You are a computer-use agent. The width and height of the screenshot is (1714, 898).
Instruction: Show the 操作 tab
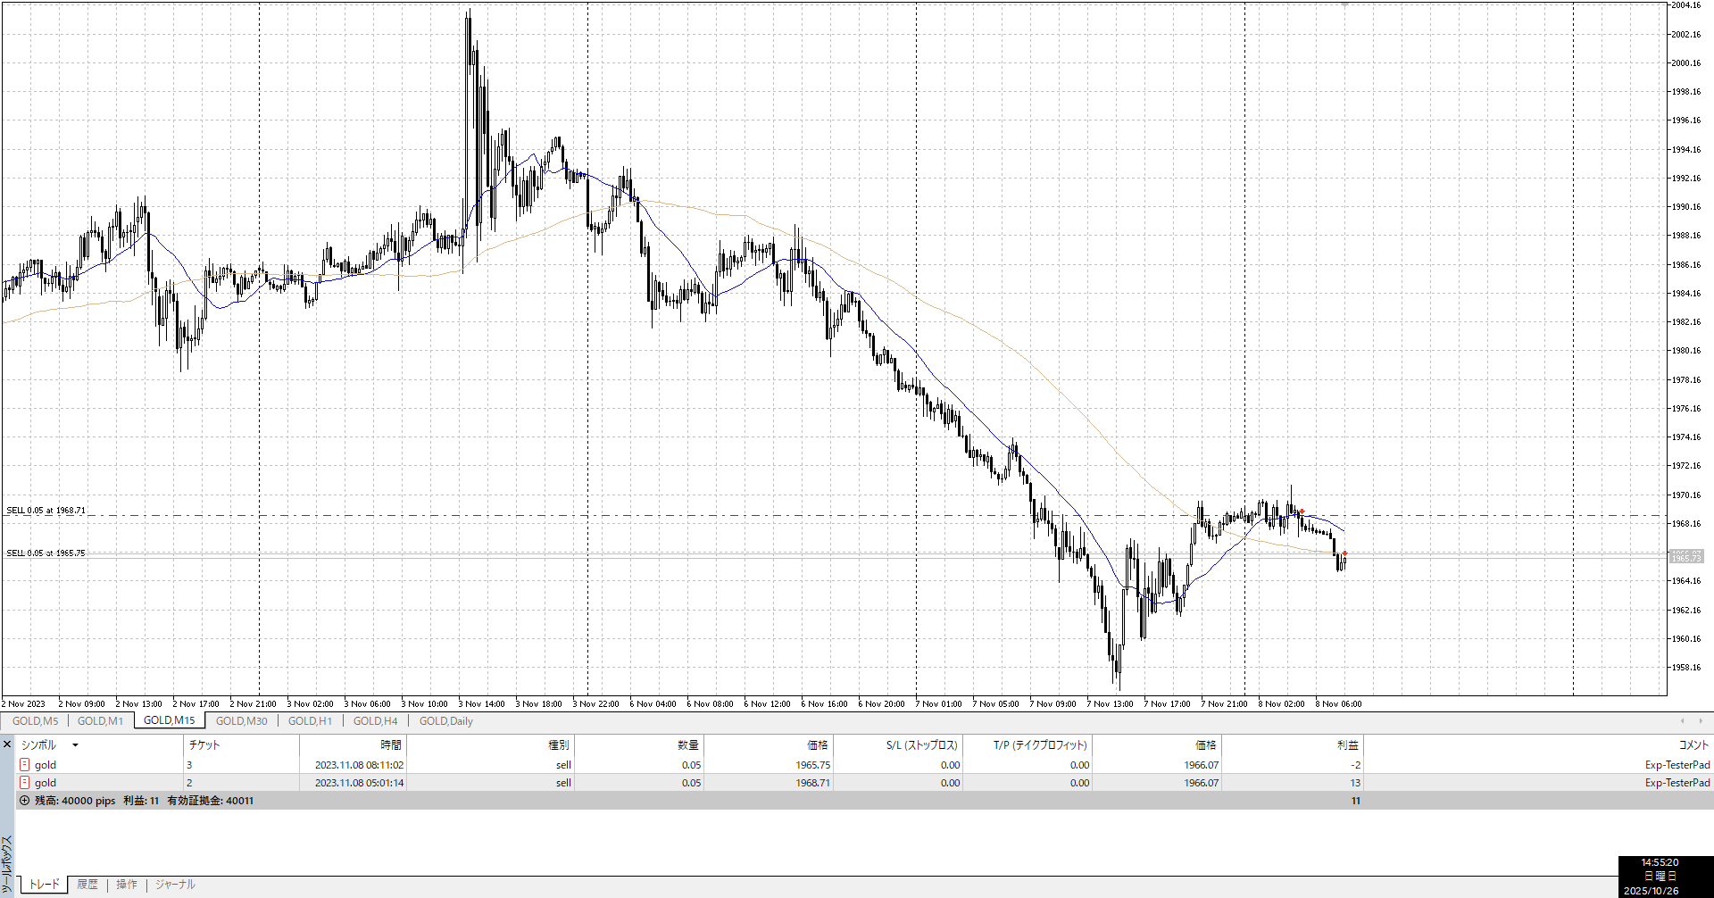[127, 885]
